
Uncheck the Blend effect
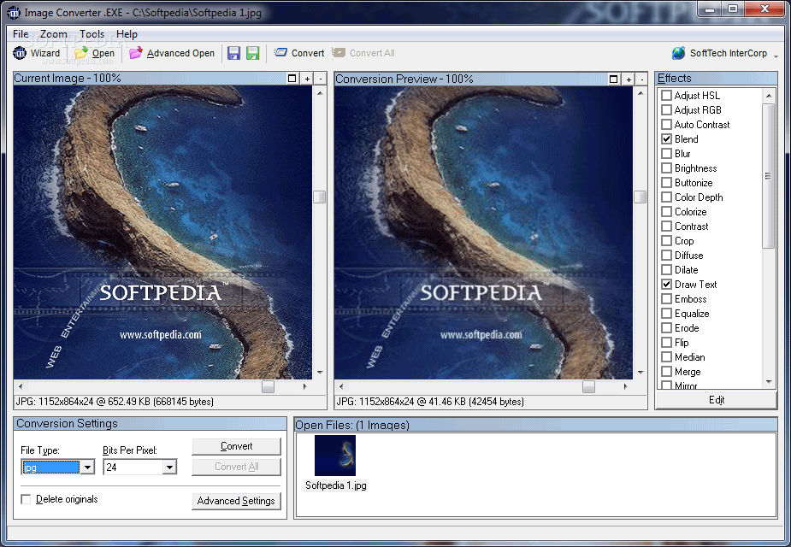click(666, 139)
